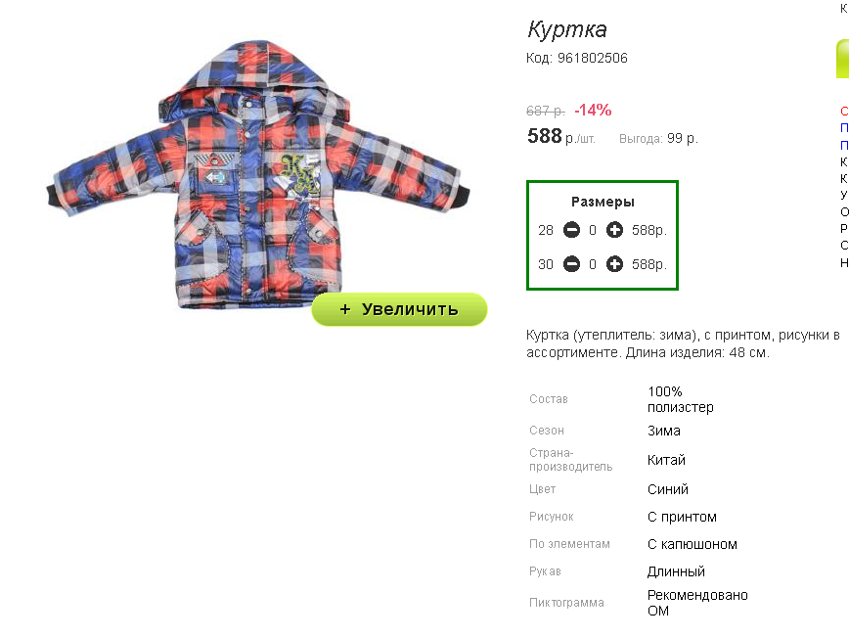Viewport: 849px width, 638px height.
Task: Open the red link at right edge
Action: click(845, 111)
